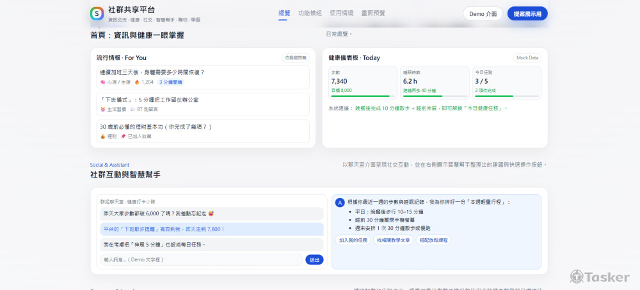
Task: Send the chat message with 送出 button
Action: (x=314, y=260)
